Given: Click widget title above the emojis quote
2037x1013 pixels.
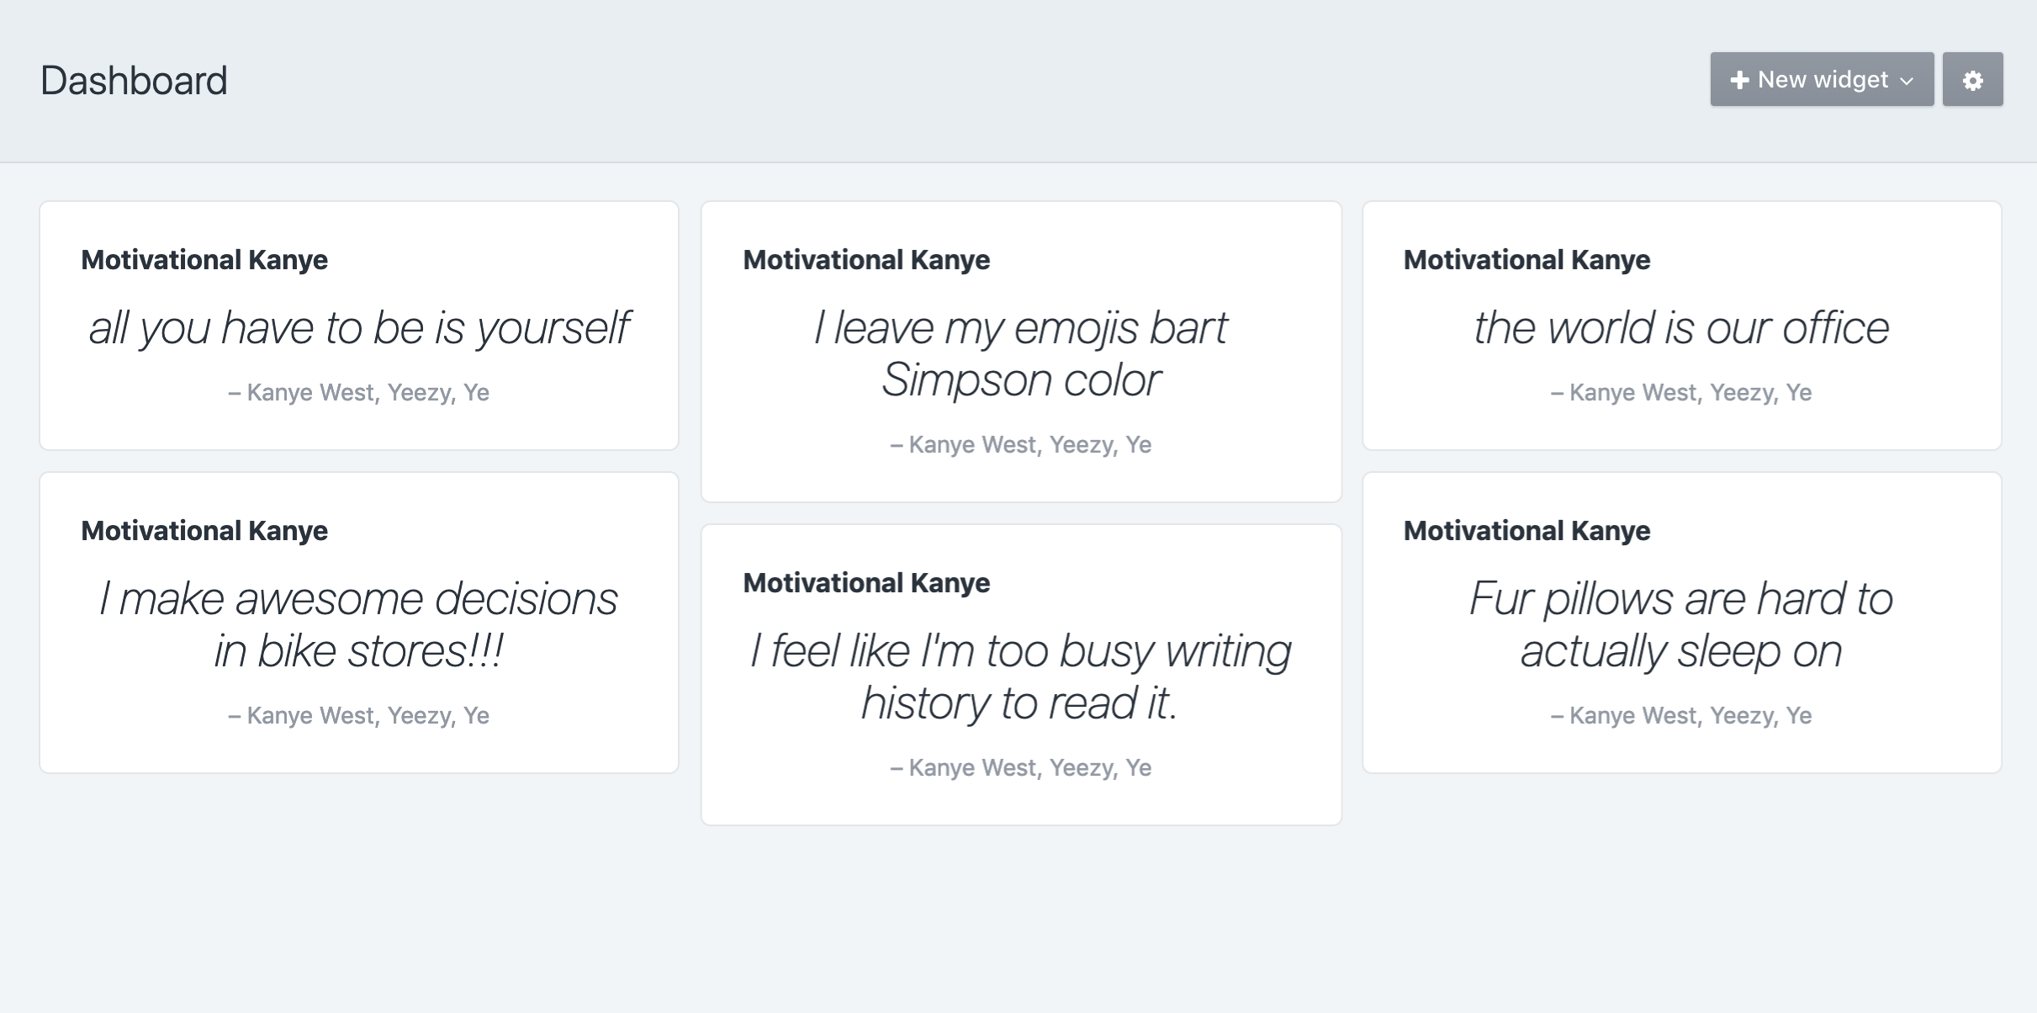Looking at the screenshot, I should tap(866, 260).
